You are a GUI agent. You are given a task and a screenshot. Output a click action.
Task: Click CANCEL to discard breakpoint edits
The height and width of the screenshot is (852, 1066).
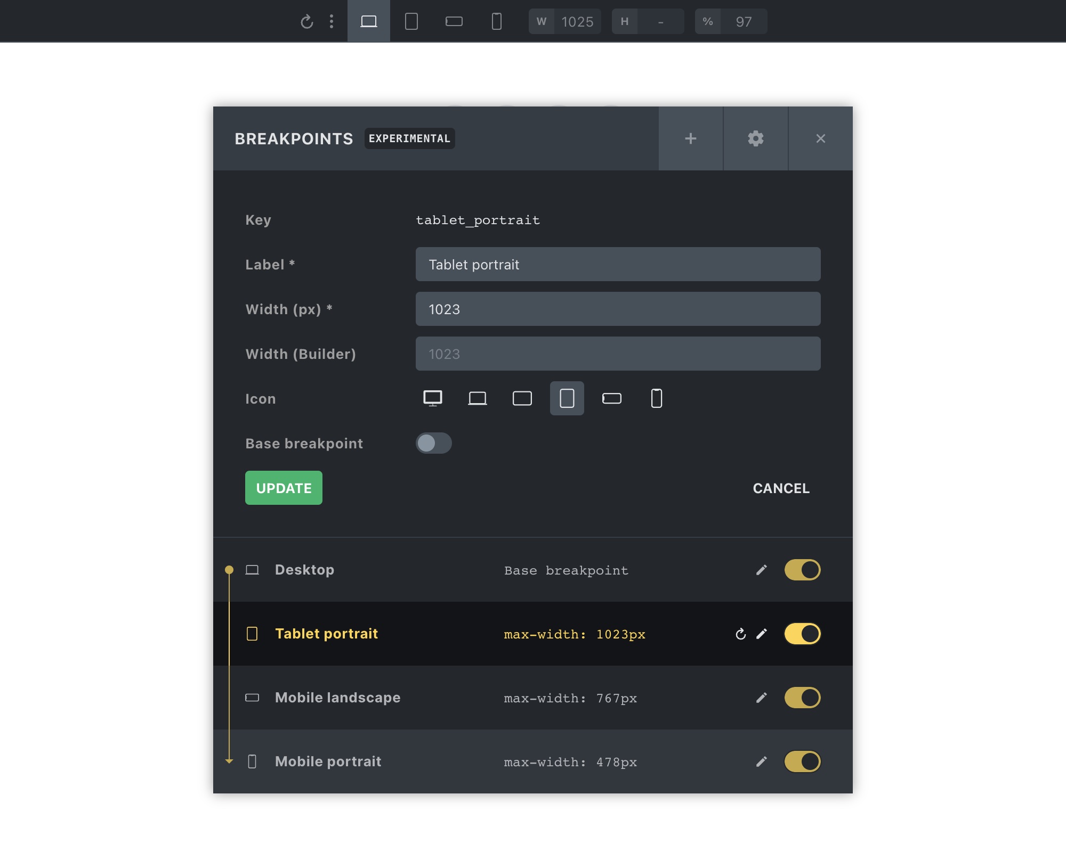[781, 488]
